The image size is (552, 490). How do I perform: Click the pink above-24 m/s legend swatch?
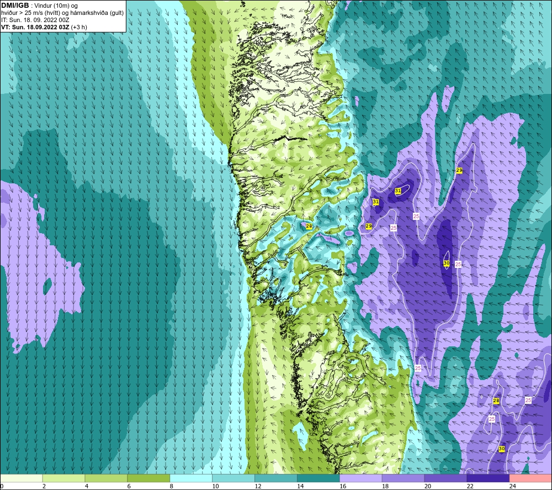click(x=530, y=478)
